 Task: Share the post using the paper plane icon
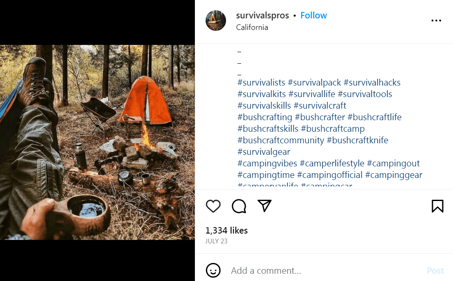265,206
